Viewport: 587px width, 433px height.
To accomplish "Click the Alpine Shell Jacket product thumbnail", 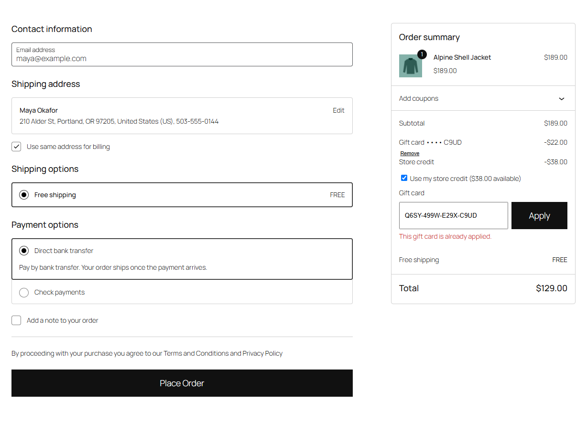I will coord(411,66).
